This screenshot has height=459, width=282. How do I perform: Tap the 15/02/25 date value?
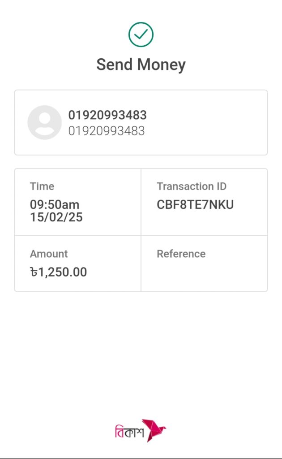click(56, 217)
